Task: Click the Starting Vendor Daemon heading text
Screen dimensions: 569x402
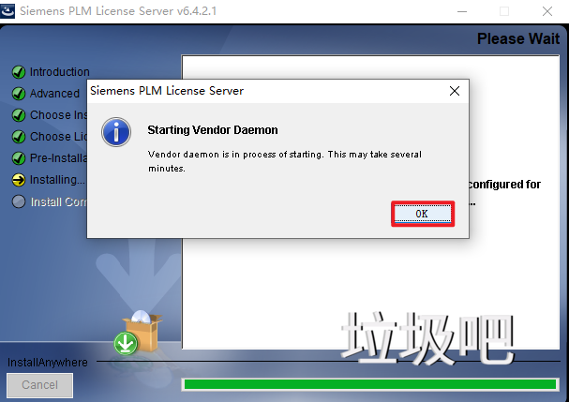Action: click(213, 130)
